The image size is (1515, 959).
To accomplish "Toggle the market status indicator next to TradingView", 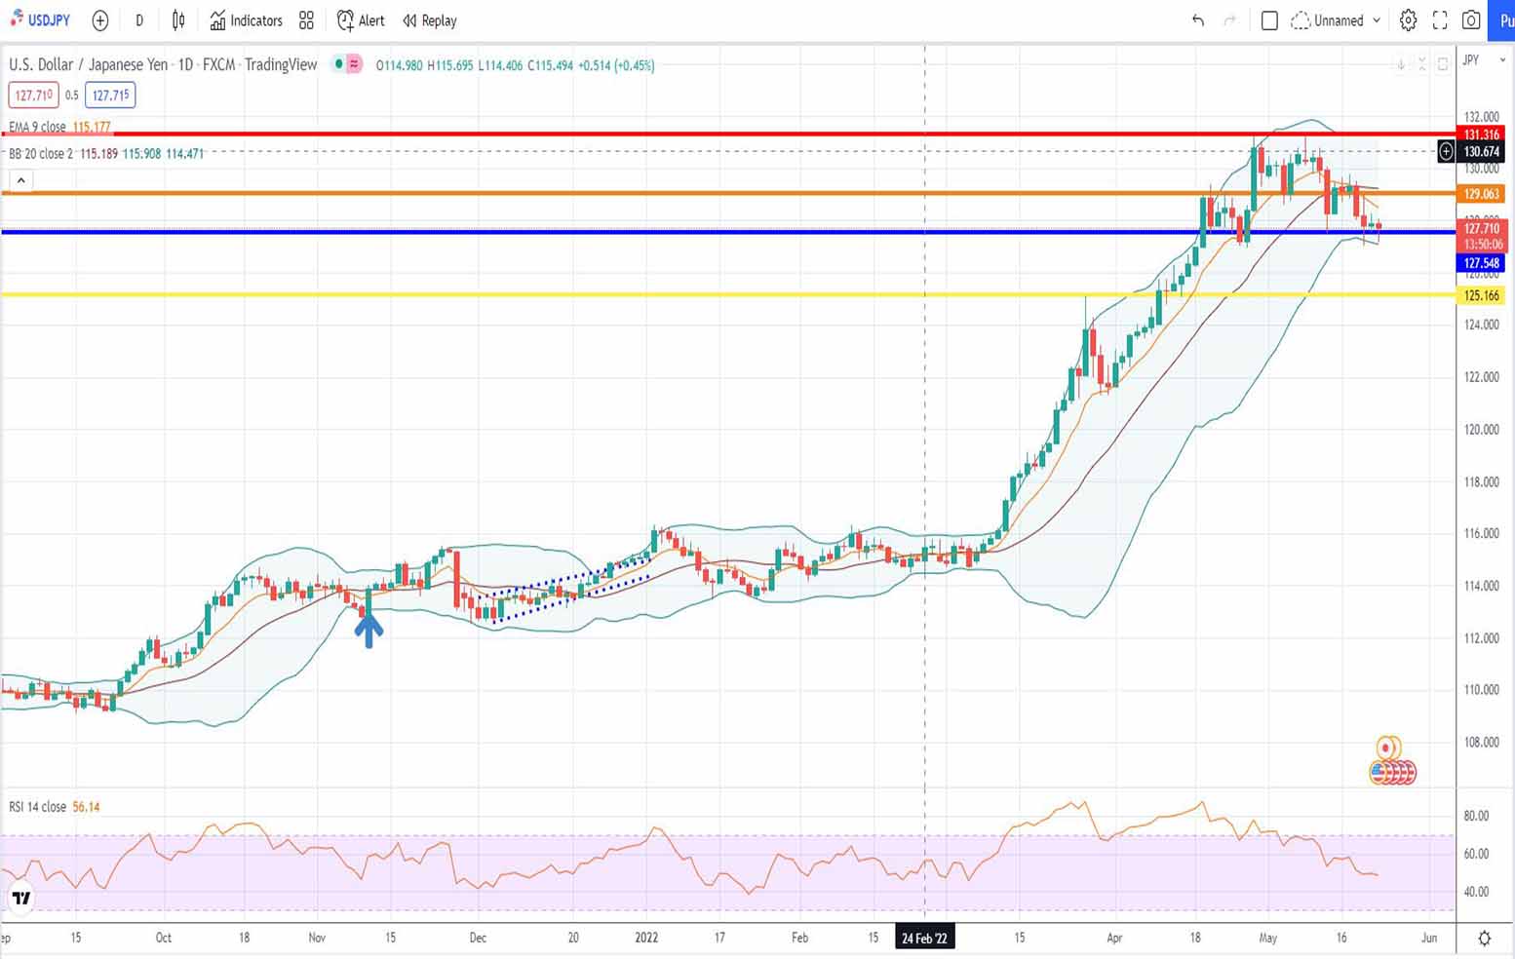I will 346,64.
